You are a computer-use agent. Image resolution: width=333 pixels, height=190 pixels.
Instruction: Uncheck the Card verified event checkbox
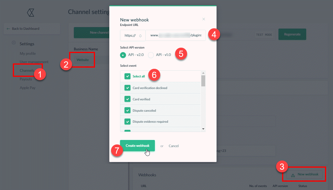coord(127,99)
